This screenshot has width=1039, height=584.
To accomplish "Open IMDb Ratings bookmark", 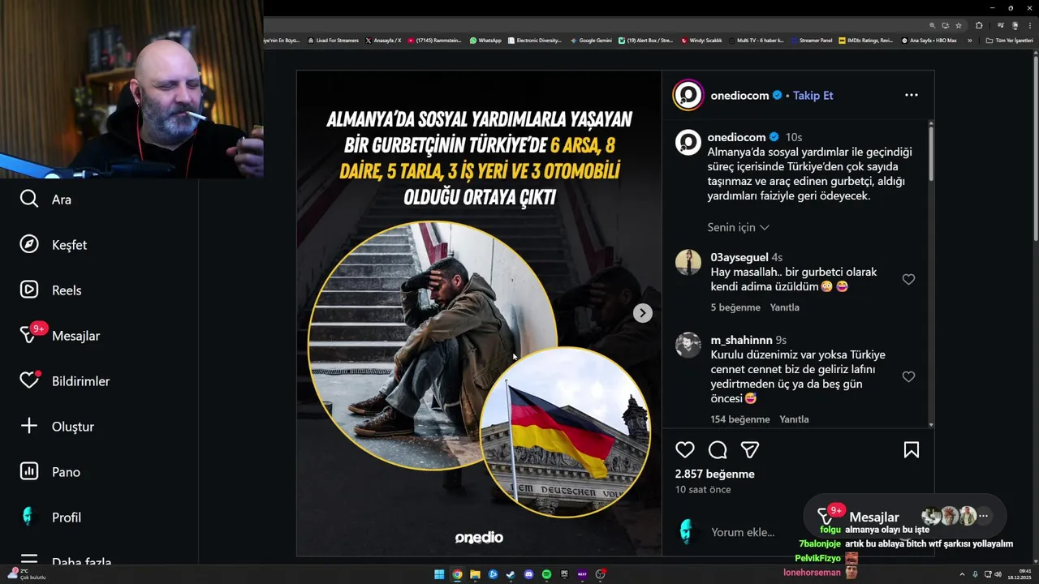I will click(865, 41).
